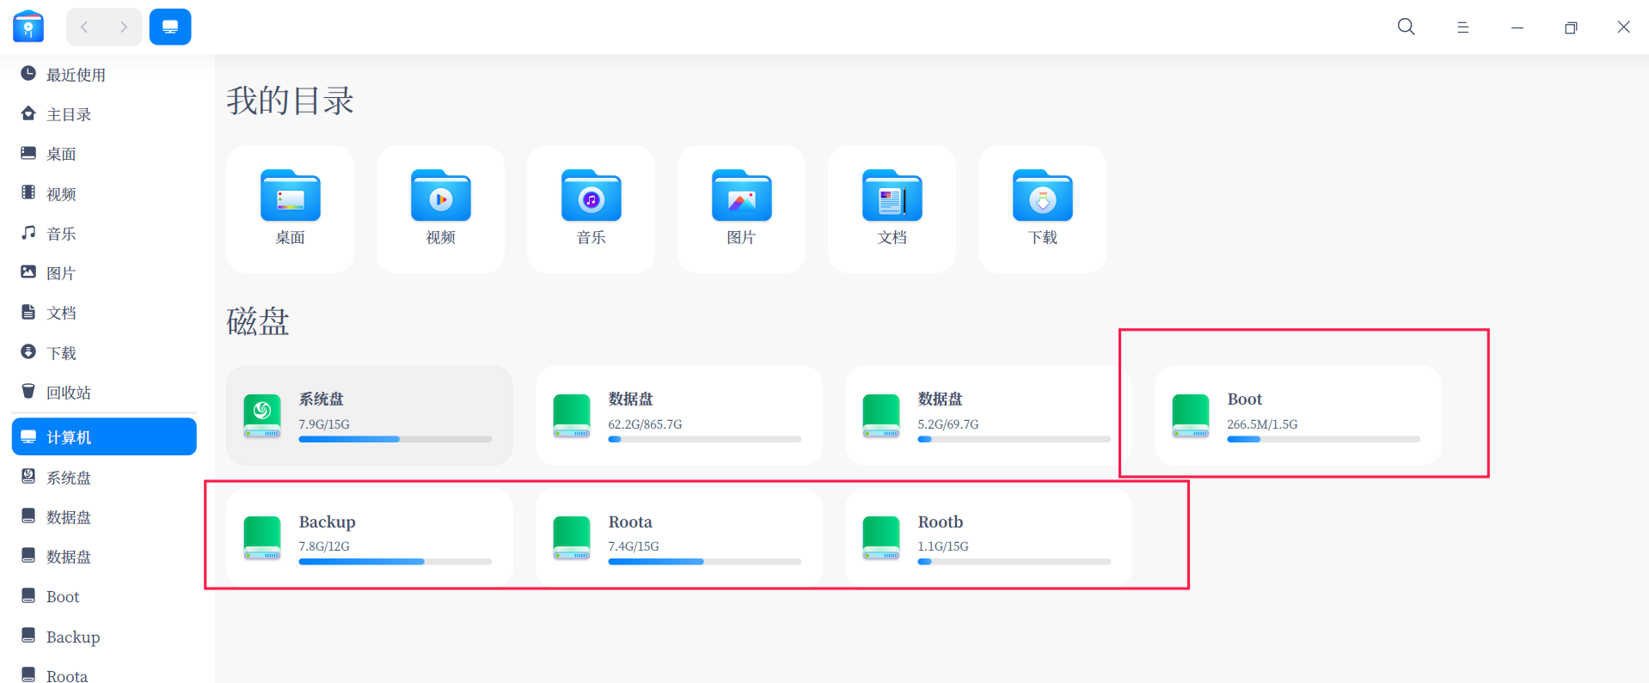Click the 磁盘 section heading
The height and width of the screenshot is (683, 1649).
258,321
